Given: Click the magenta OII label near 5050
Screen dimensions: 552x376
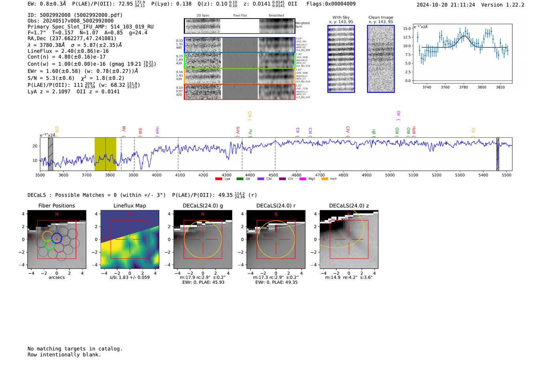Looking at the screenshot, I should click(x=398, y=114).
